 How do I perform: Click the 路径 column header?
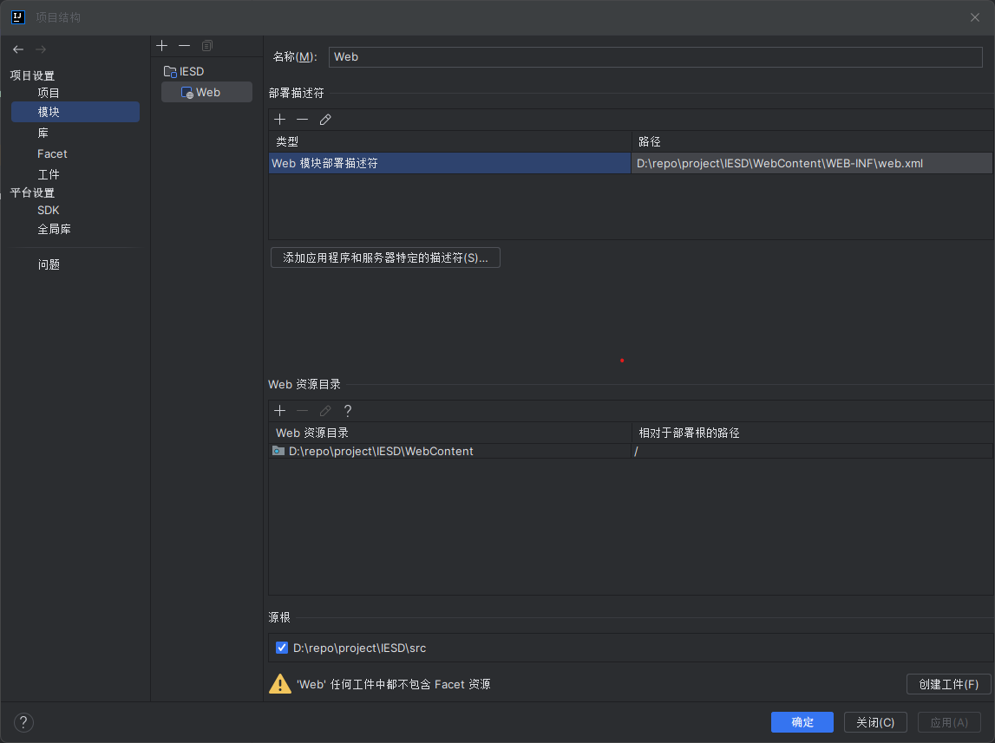pyautogui.click(x=812, y=141)
